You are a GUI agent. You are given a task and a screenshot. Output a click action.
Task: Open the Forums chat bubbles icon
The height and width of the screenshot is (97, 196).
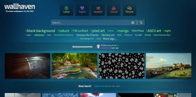pyautogui.click(x=130, y=8)
